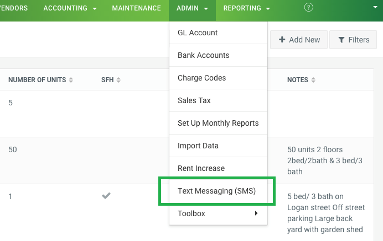This screenshot has width=383, height=241.
Task: Open the Filters button
Action: 353,40
